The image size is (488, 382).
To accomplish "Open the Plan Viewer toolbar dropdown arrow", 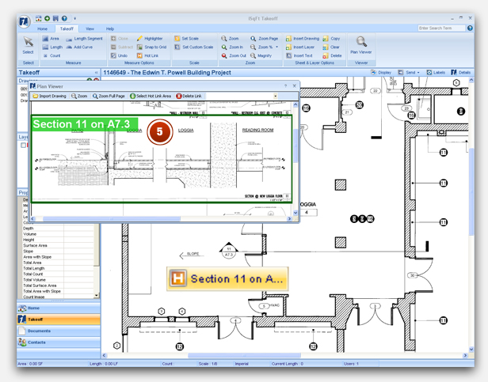I will point(276,96).
